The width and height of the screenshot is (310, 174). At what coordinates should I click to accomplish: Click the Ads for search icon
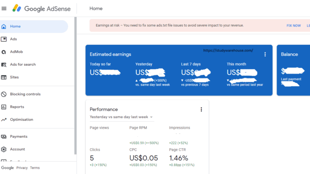(4, 65)
